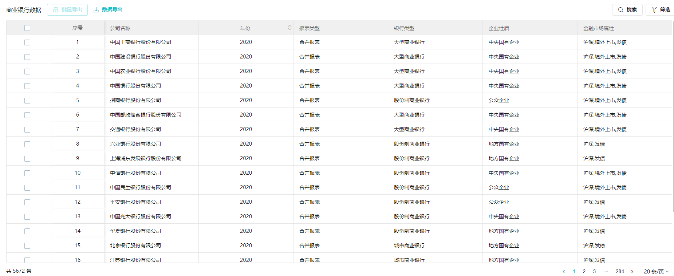Open the 20 条/页 page size dropdown

tap(656, 271)
